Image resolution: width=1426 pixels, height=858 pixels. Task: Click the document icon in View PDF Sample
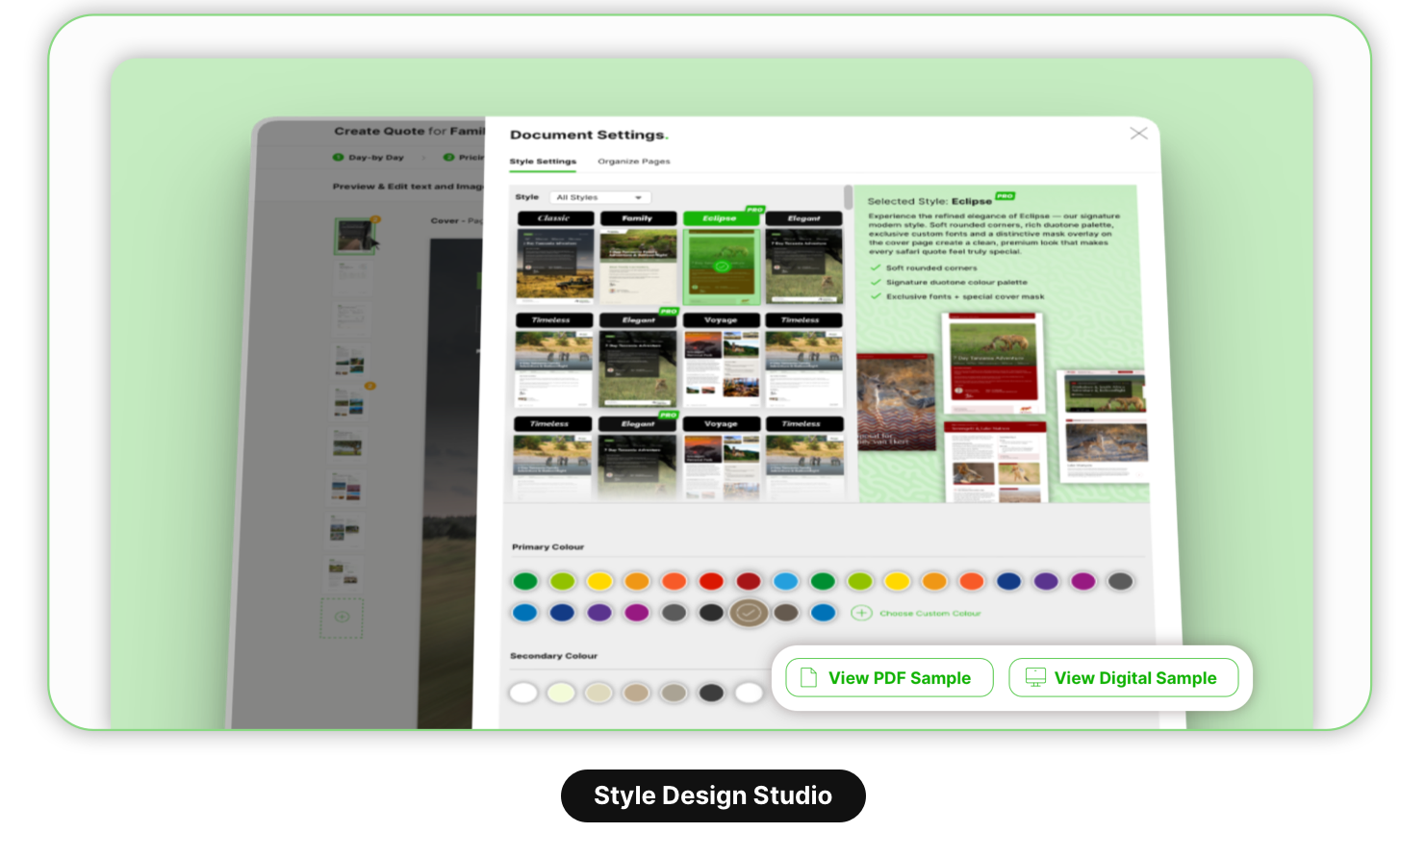[x=809, y=678]
